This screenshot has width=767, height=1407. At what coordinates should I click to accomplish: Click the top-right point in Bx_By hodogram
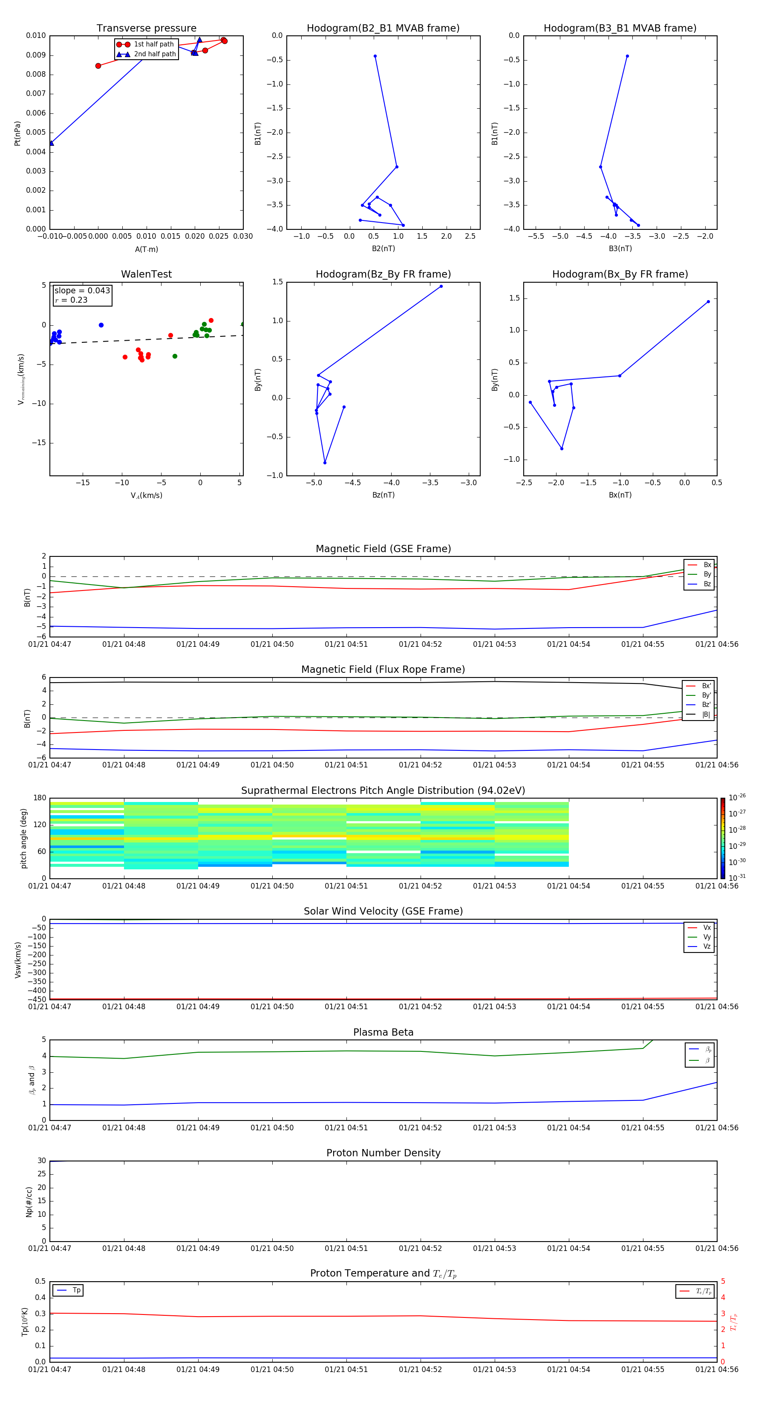pos(709,301)
